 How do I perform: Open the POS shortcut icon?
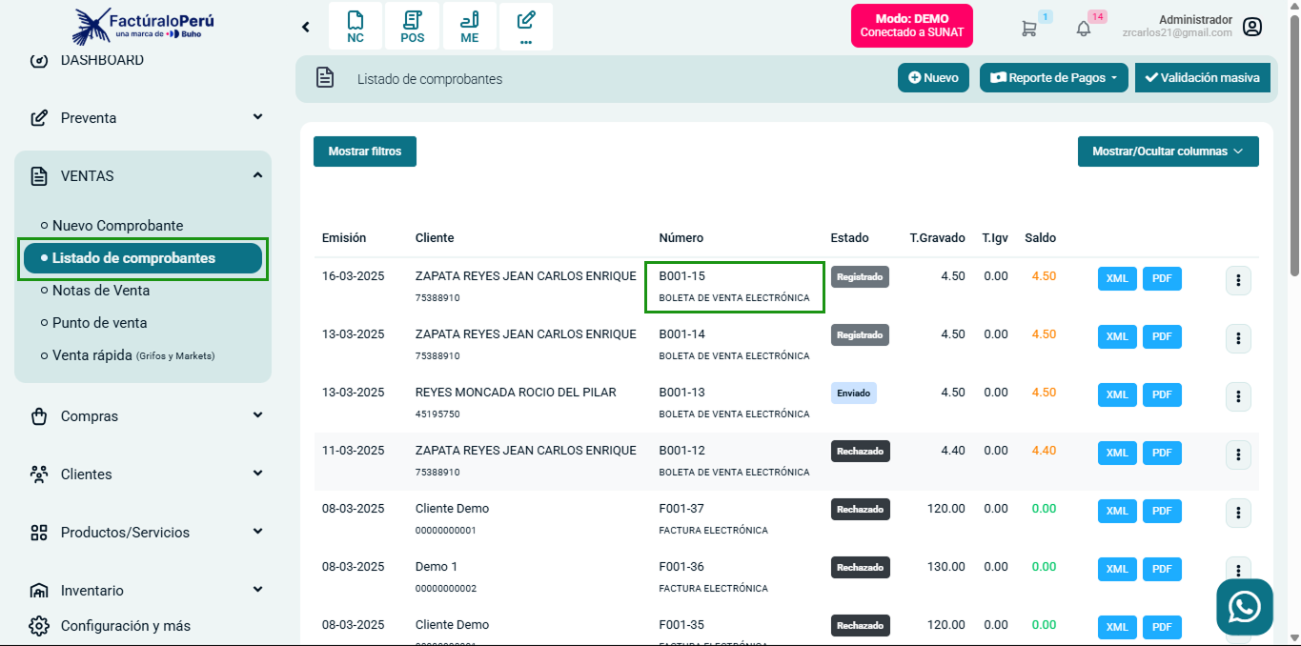412,27
